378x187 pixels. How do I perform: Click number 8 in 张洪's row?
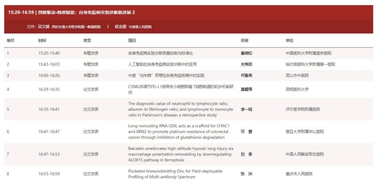[8, 174]
